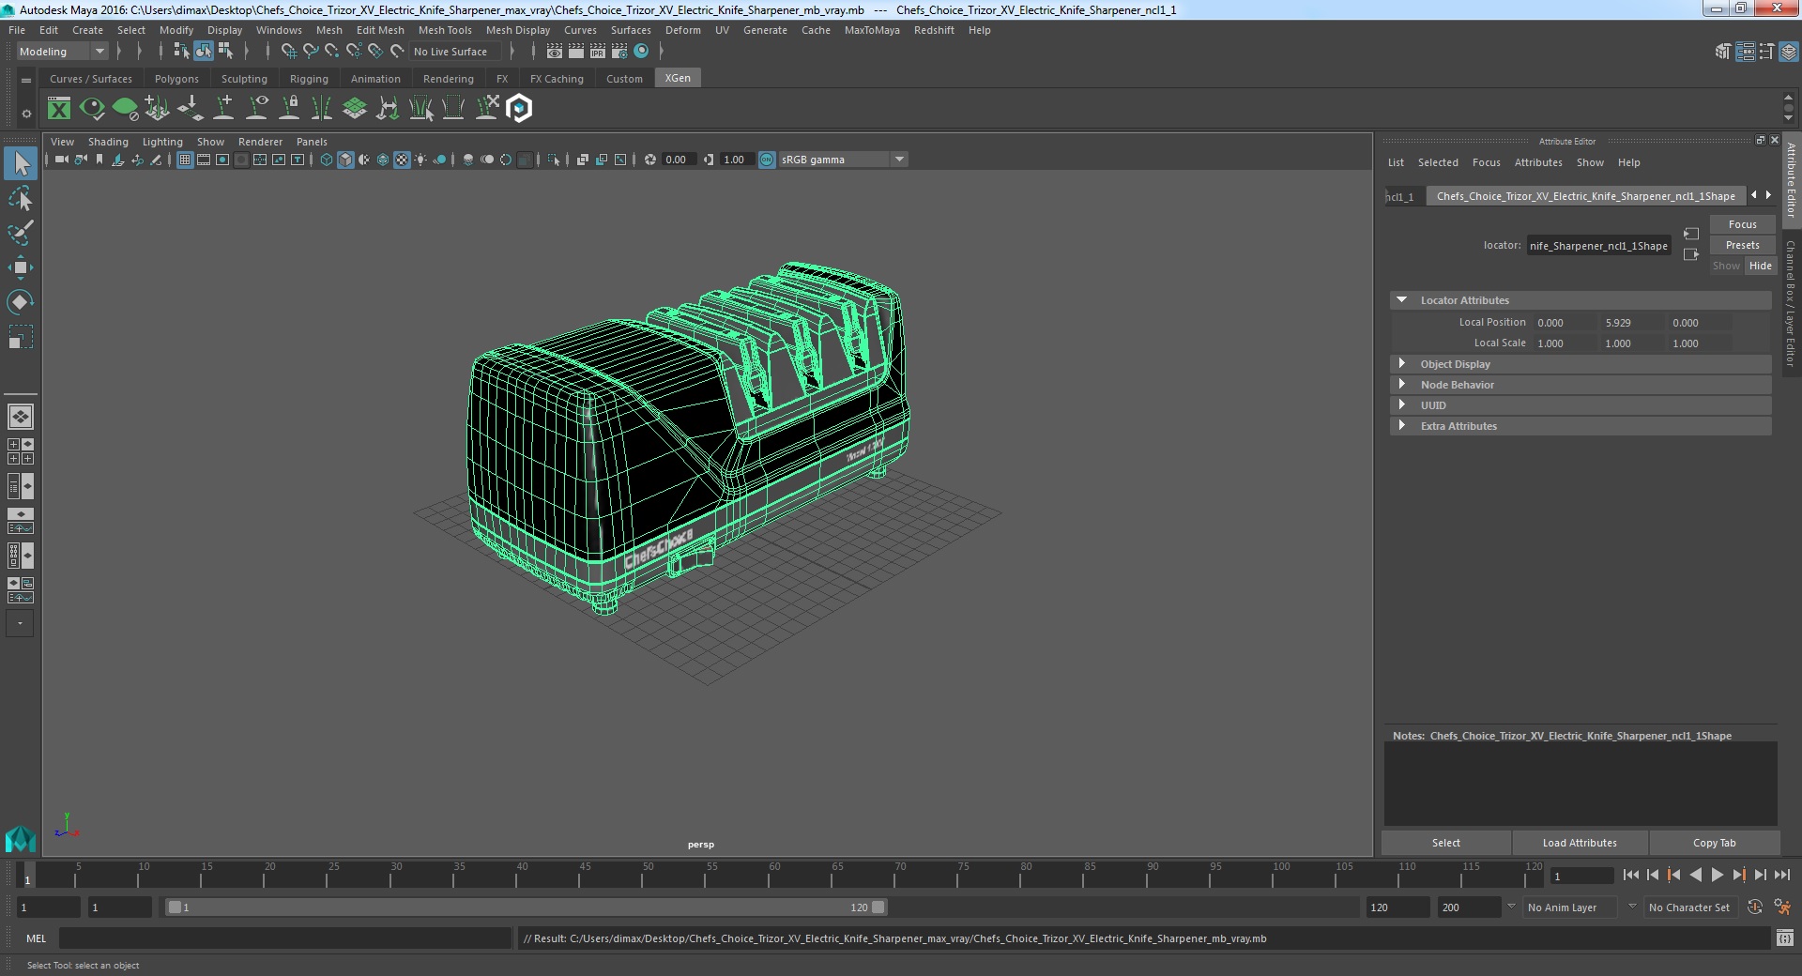1802x976 pixels.
Task: Open the Mesh Tools menu
Action: point(445,30)
